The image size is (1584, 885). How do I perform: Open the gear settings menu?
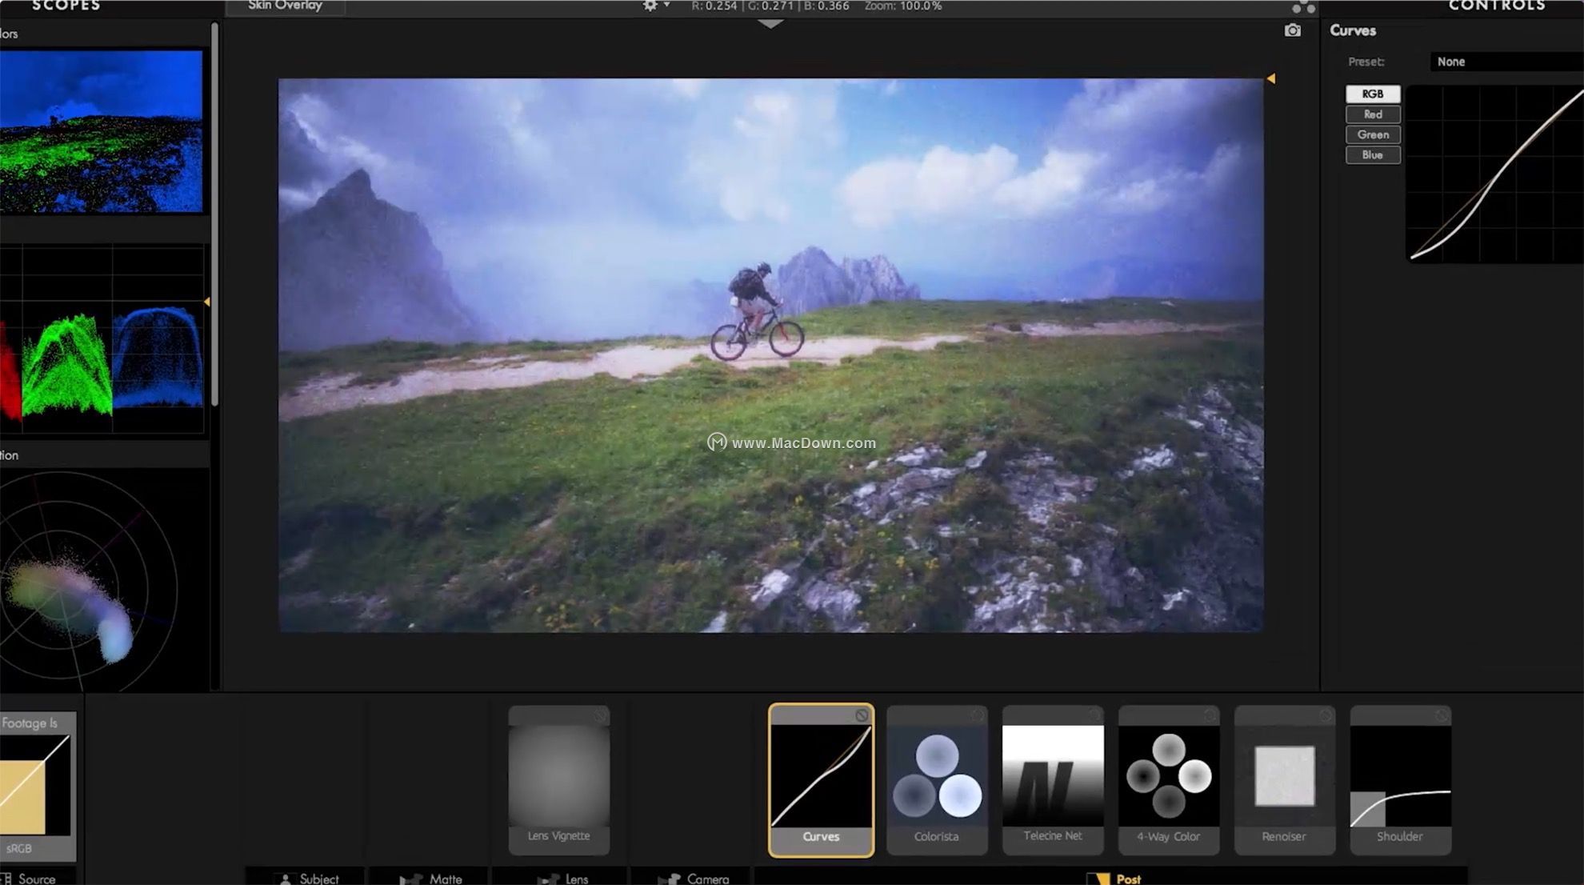coord(651,6)
